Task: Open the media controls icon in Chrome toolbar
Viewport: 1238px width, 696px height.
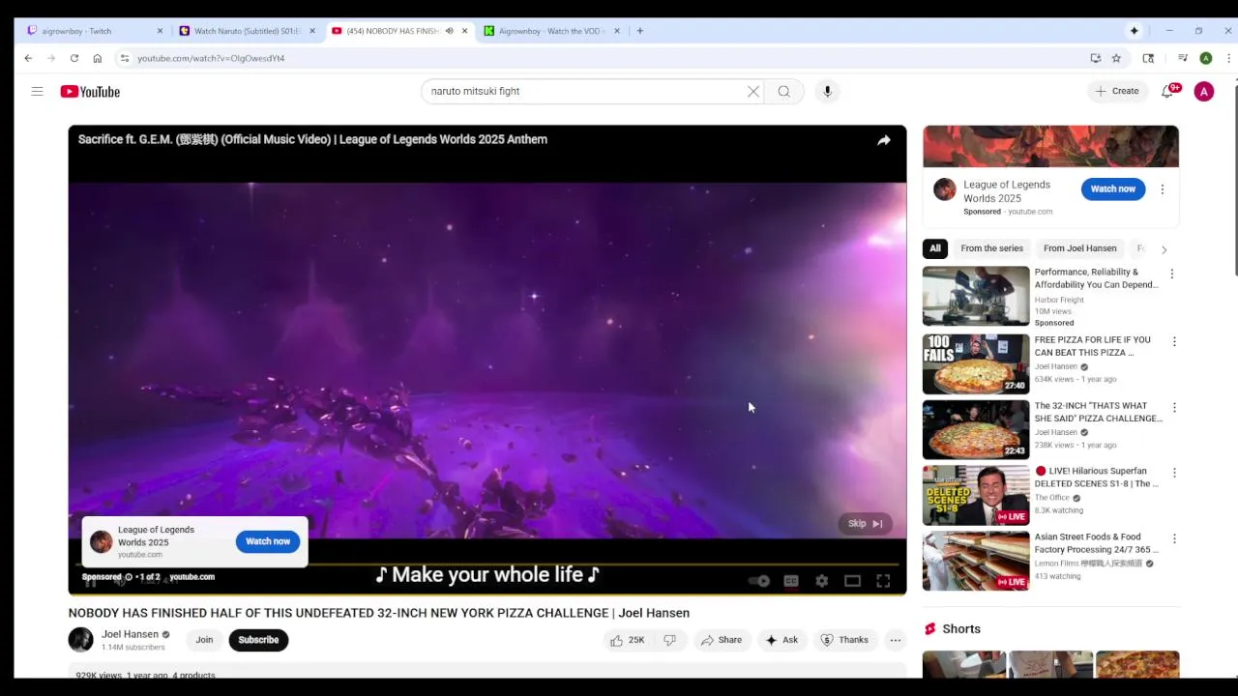Action: click(x=1182, y=58)
